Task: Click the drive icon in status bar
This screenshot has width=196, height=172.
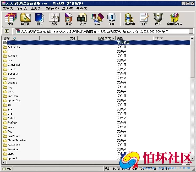Action: (x=4, y=169)
